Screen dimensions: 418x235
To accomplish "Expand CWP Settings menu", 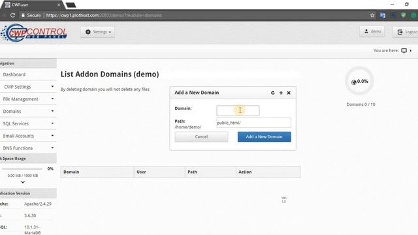I will [x=28, y=87].
